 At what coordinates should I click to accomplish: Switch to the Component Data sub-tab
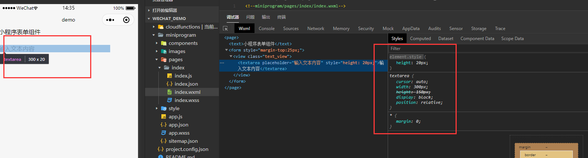tap(477, 39)
